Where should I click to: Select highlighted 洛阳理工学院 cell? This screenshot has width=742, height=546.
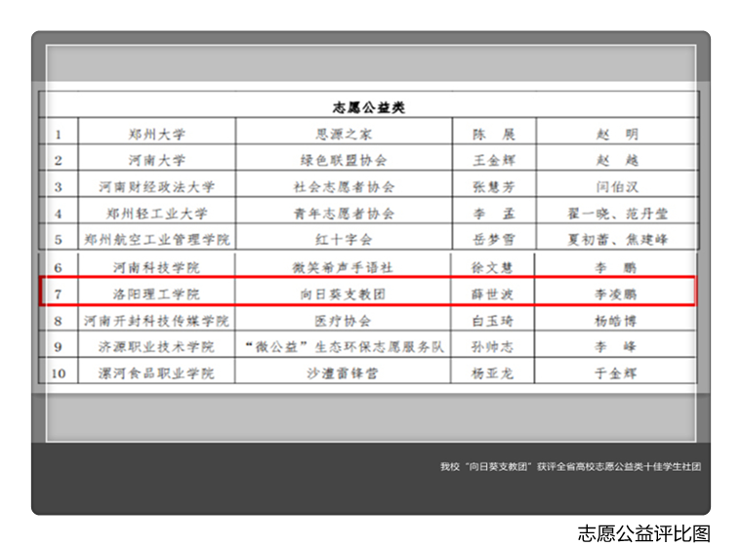pyautogui.click(x=156, y=292)
